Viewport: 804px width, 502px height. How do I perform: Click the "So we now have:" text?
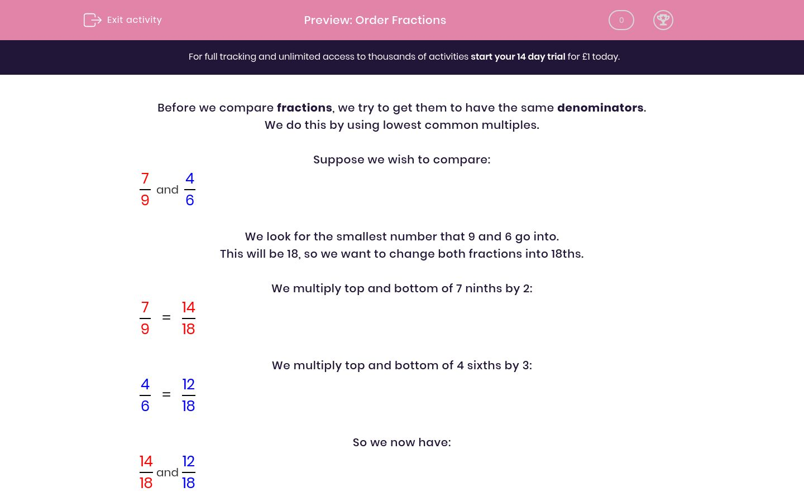coord(401,442)
